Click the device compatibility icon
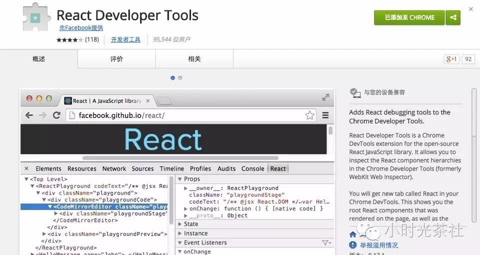Viewport: 480px width, 255px height. [355, 93]
